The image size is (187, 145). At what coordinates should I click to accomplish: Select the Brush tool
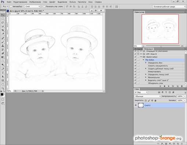click(x=3, y=42)
